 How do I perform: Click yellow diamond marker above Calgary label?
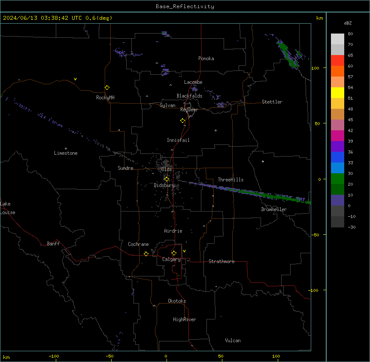tap(174, 253)
